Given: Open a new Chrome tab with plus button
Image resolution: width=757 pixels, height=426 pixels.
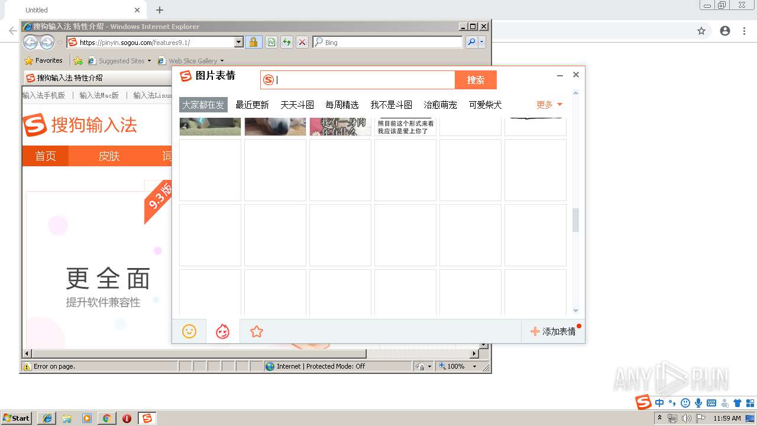Looking at the screenshot, I should 160,10.
